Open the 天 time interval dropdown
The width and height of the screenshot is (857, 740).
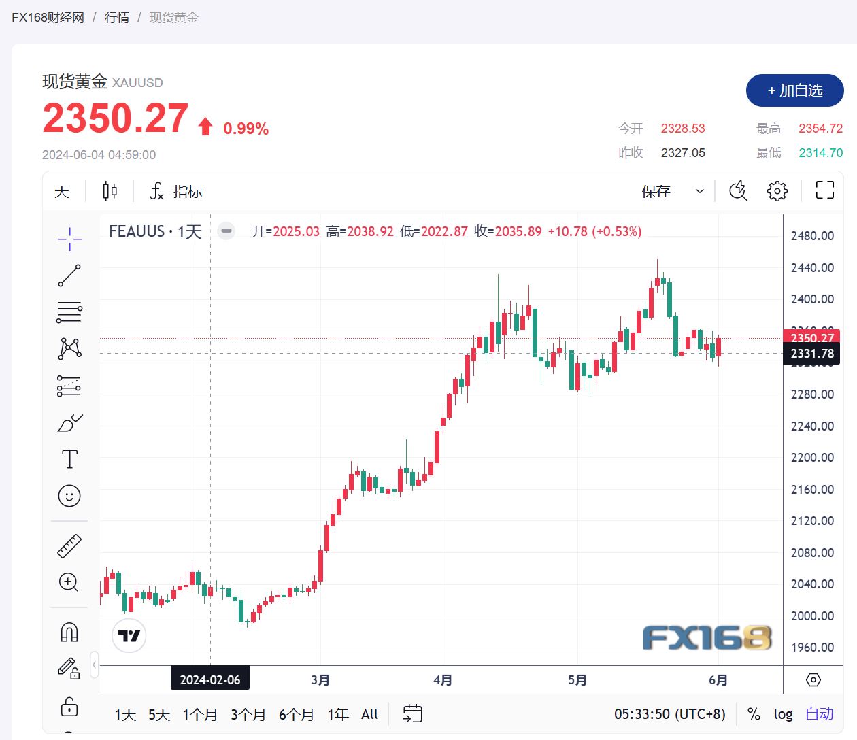(x=62, y=191)
